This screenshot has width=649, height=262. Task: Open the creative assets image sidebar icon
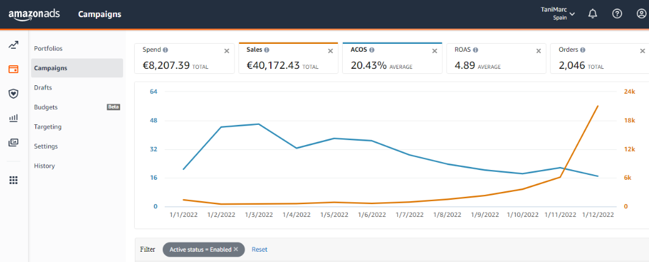click(13, 143)
